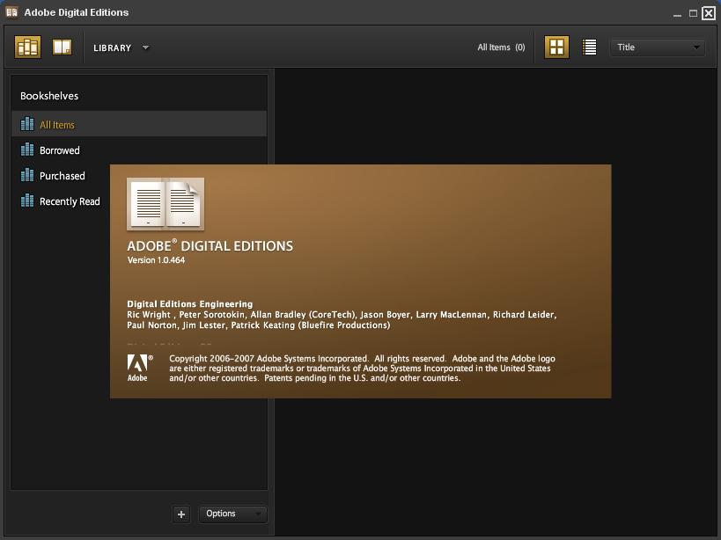Select list view display
Viewport: 721px width, 540px height.
point(589,47)
